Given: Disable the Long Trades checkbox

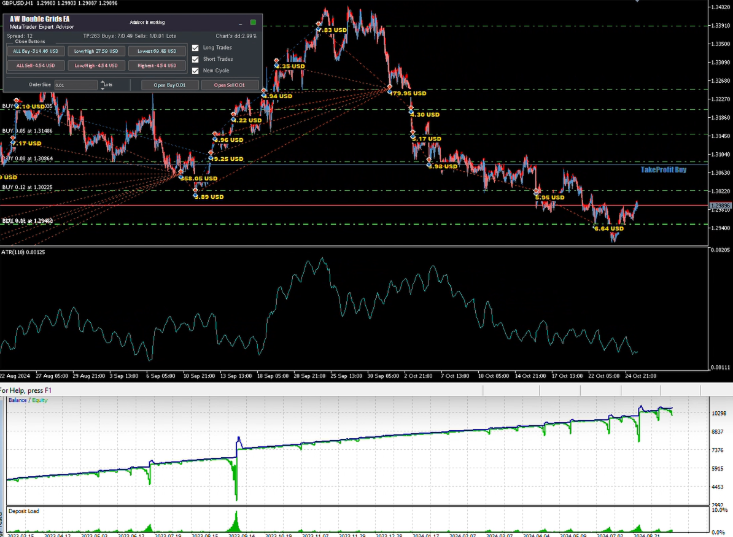Looking at the screenshot, I should pyautogui.click(x=195, y=48).
